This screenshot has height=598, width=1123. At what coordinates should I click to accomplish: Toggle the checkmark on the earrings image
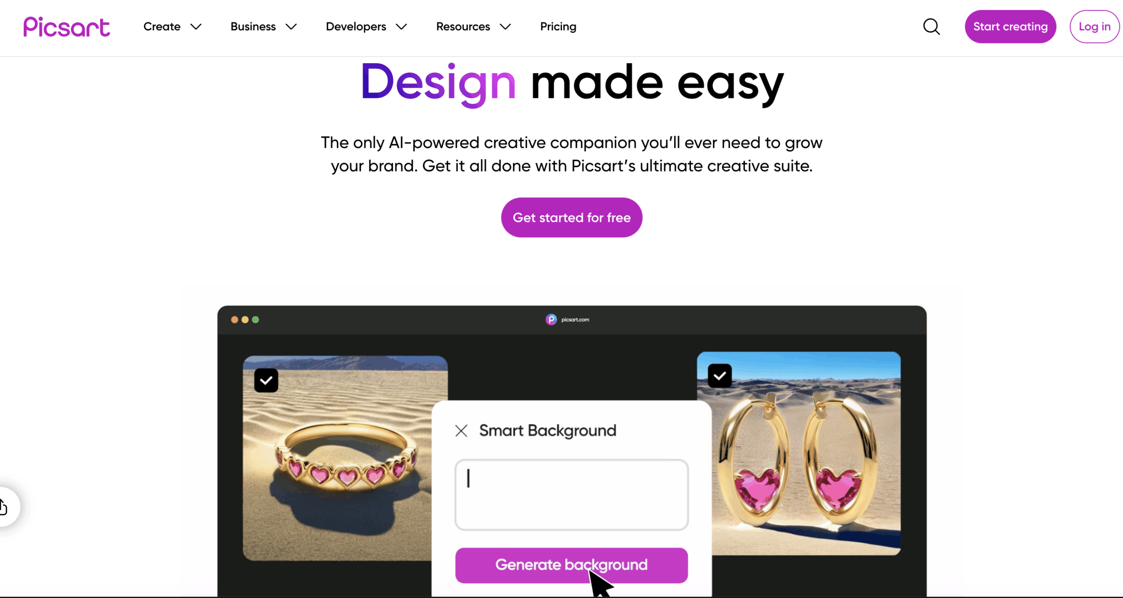pos(720,376)
